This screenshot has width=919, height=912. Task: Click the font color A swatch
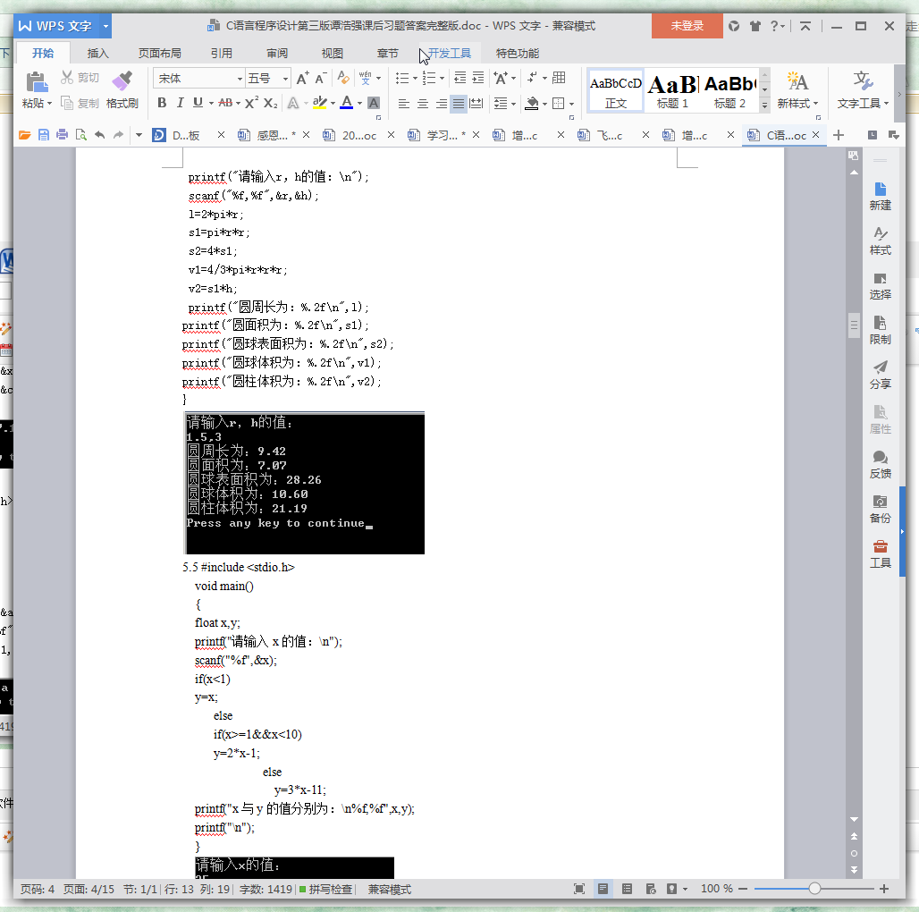346,103
